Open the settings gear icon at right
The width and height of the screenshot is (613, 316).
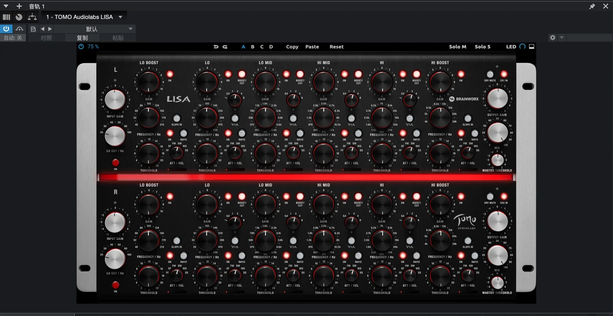[x=553, y=37]
